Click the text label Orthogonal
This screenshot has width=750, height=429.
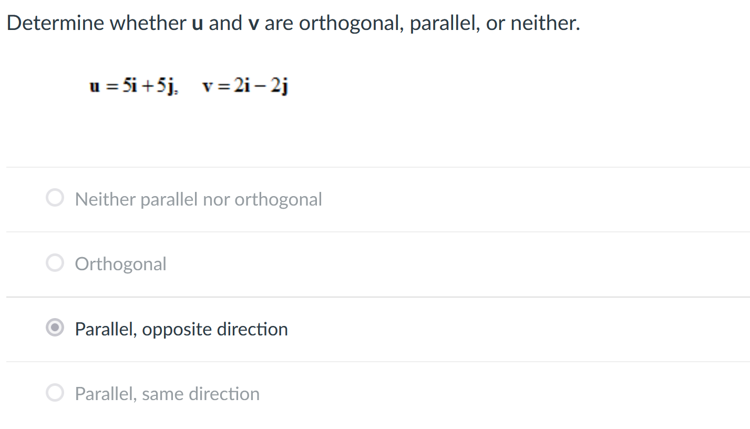tap(120, 263)
